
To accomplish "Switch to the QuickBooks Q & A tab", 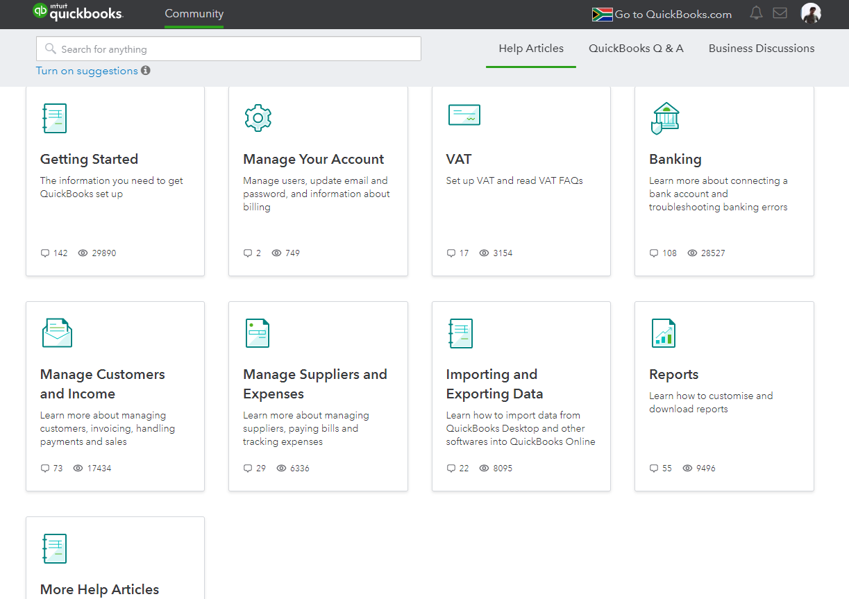I will click(x=636, y=49).
